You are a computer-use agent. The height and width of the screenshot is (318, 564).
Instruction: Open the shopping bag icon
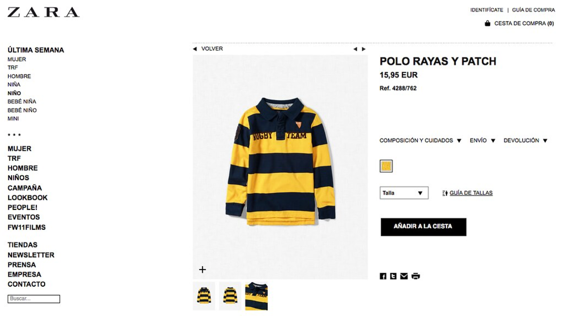pyautogui.click(x=488, y=24)
